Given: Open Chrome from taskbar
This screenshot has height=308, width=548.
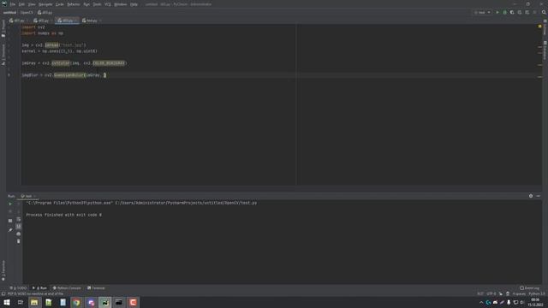Looking at the screenshot, I should [76, 302].
